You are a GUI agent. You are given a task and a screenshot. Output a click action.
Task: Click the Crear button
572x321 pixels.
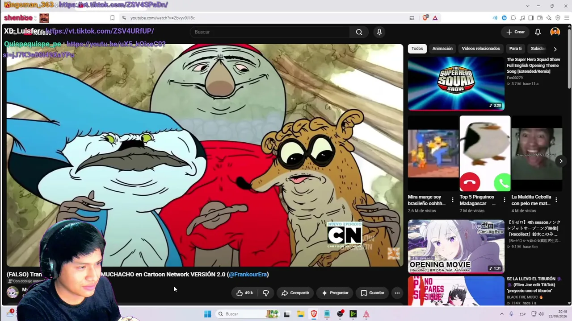coord(515,32)
